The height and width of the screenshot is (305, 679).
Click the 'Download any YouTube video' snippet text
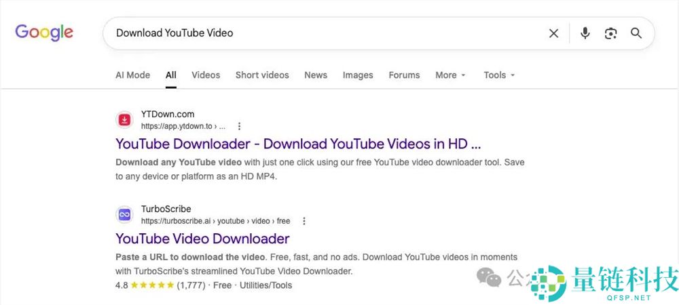(179, 163)
